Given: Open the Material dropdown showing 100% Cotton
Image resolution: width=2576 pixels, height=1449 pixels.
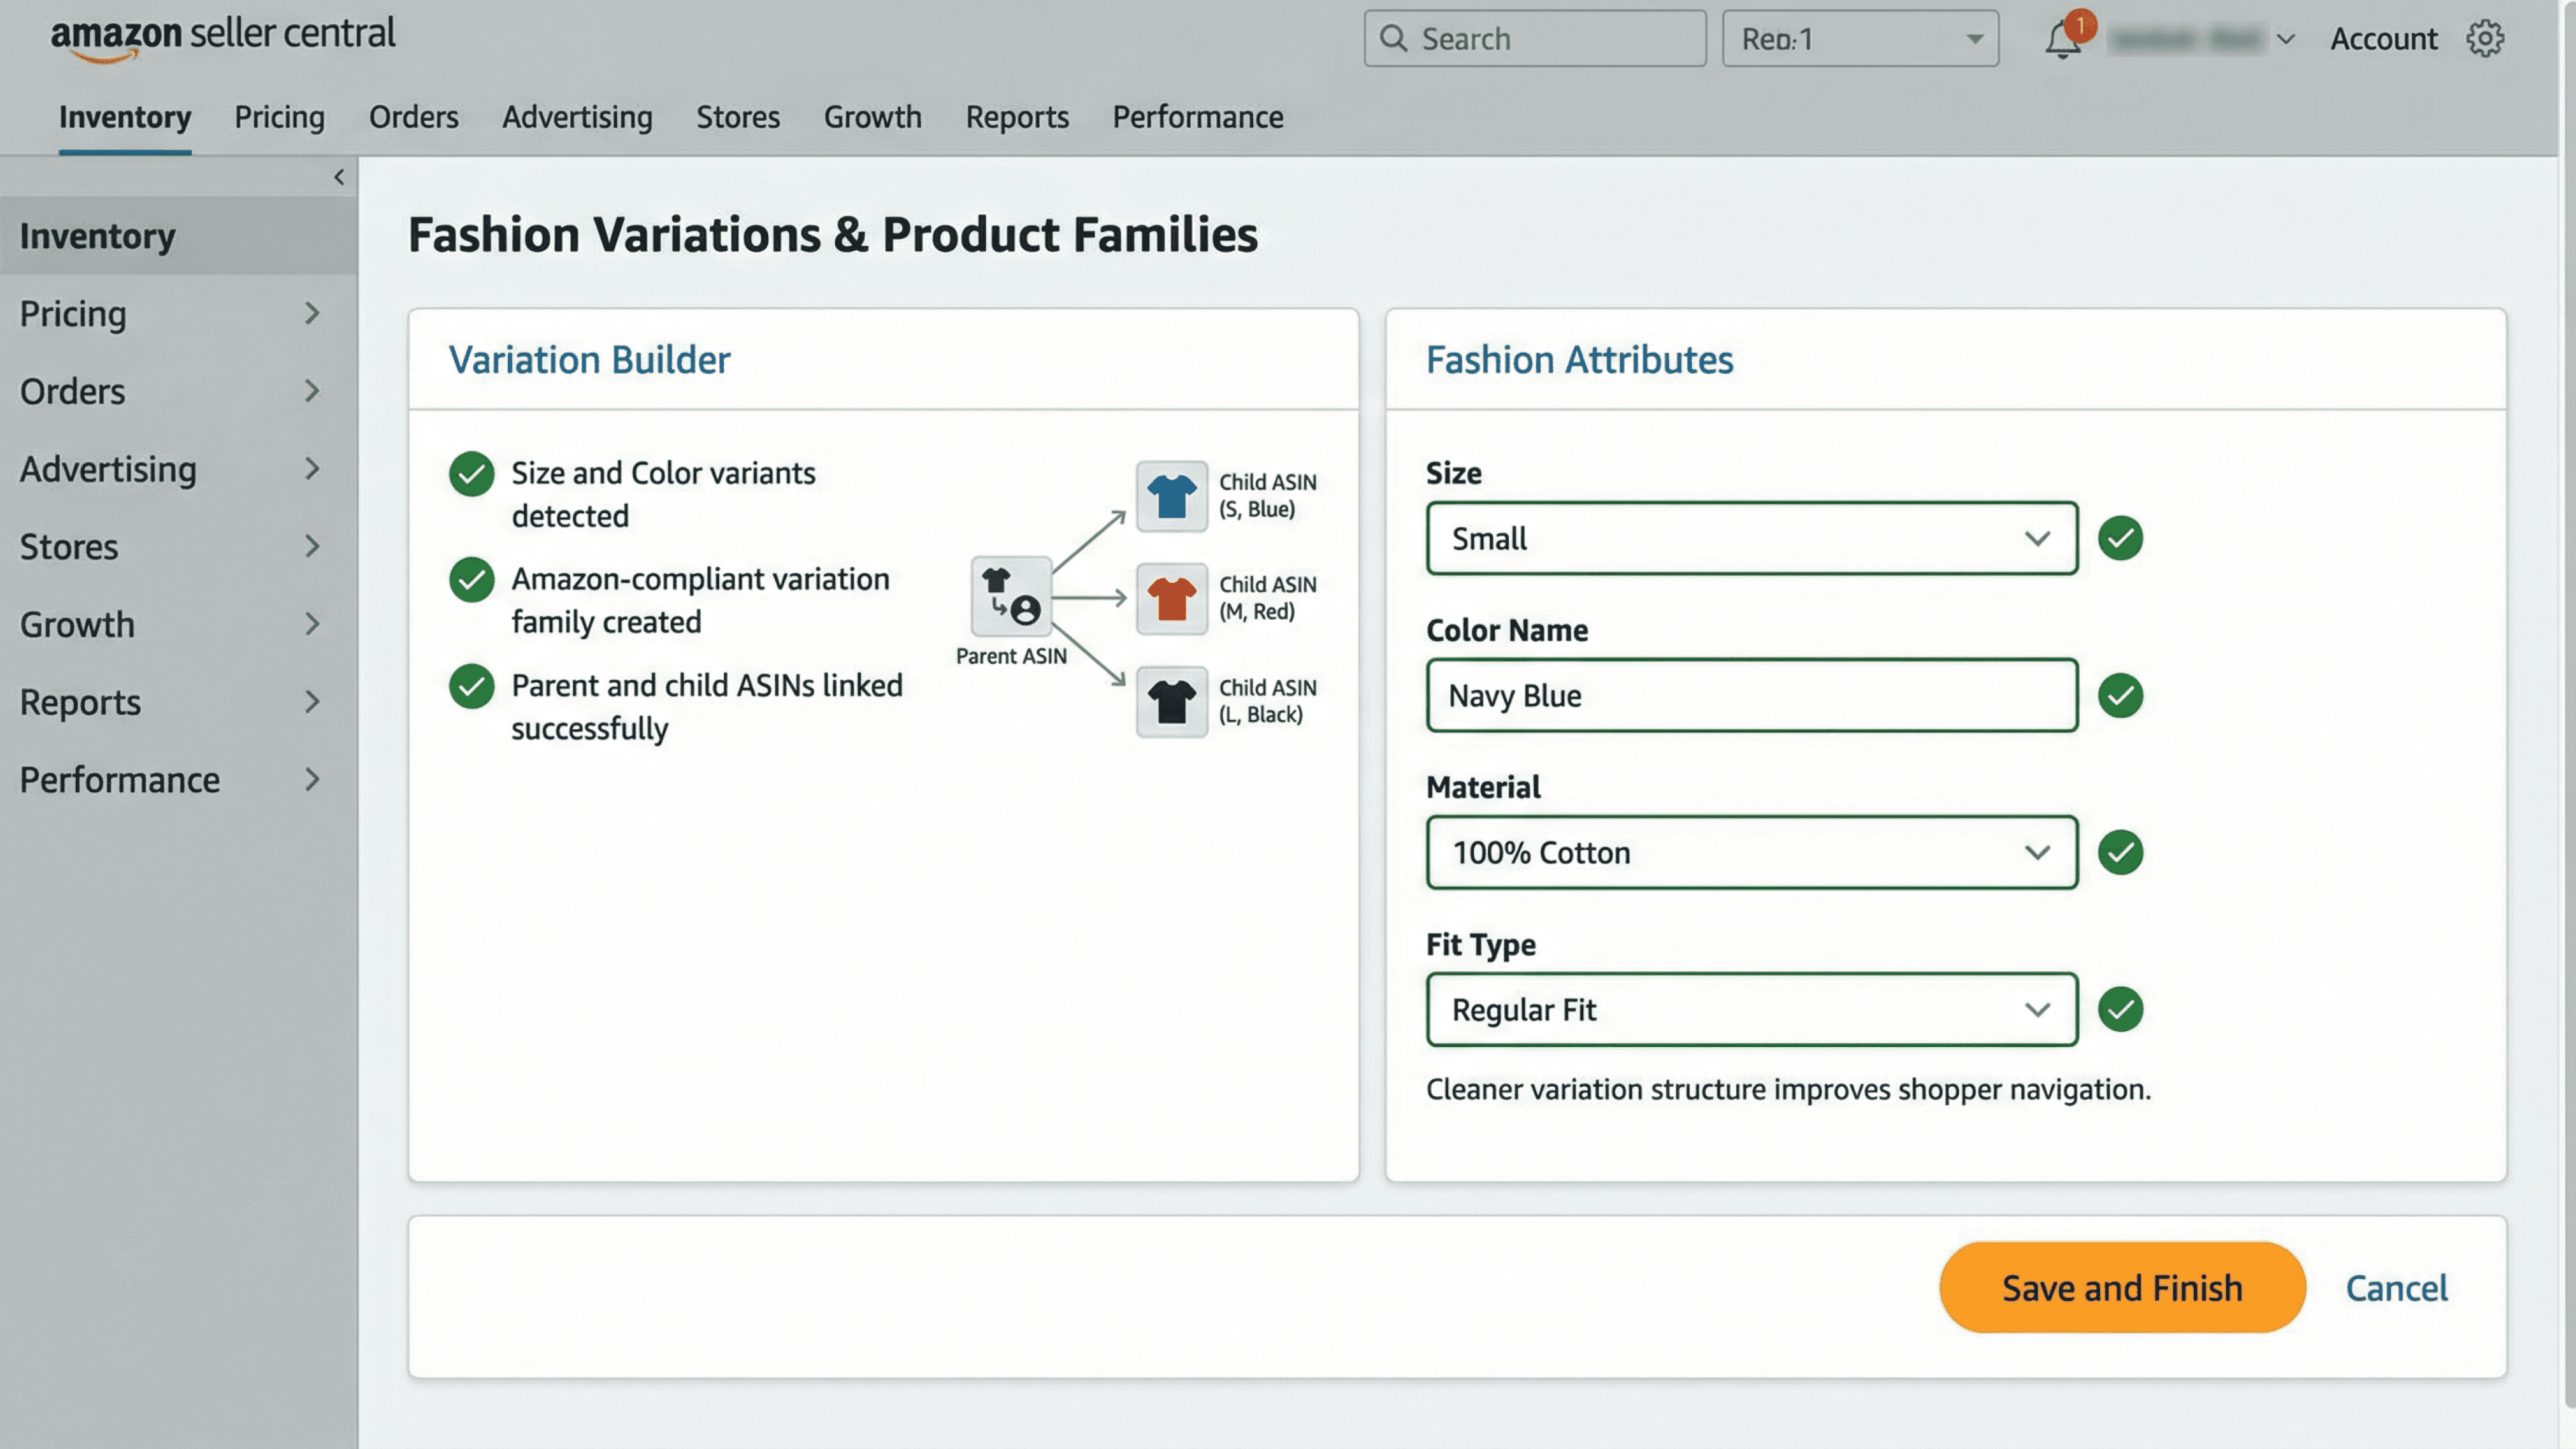Looking at the screenshot, I should pyautogui.click(x=1751, y=852).
